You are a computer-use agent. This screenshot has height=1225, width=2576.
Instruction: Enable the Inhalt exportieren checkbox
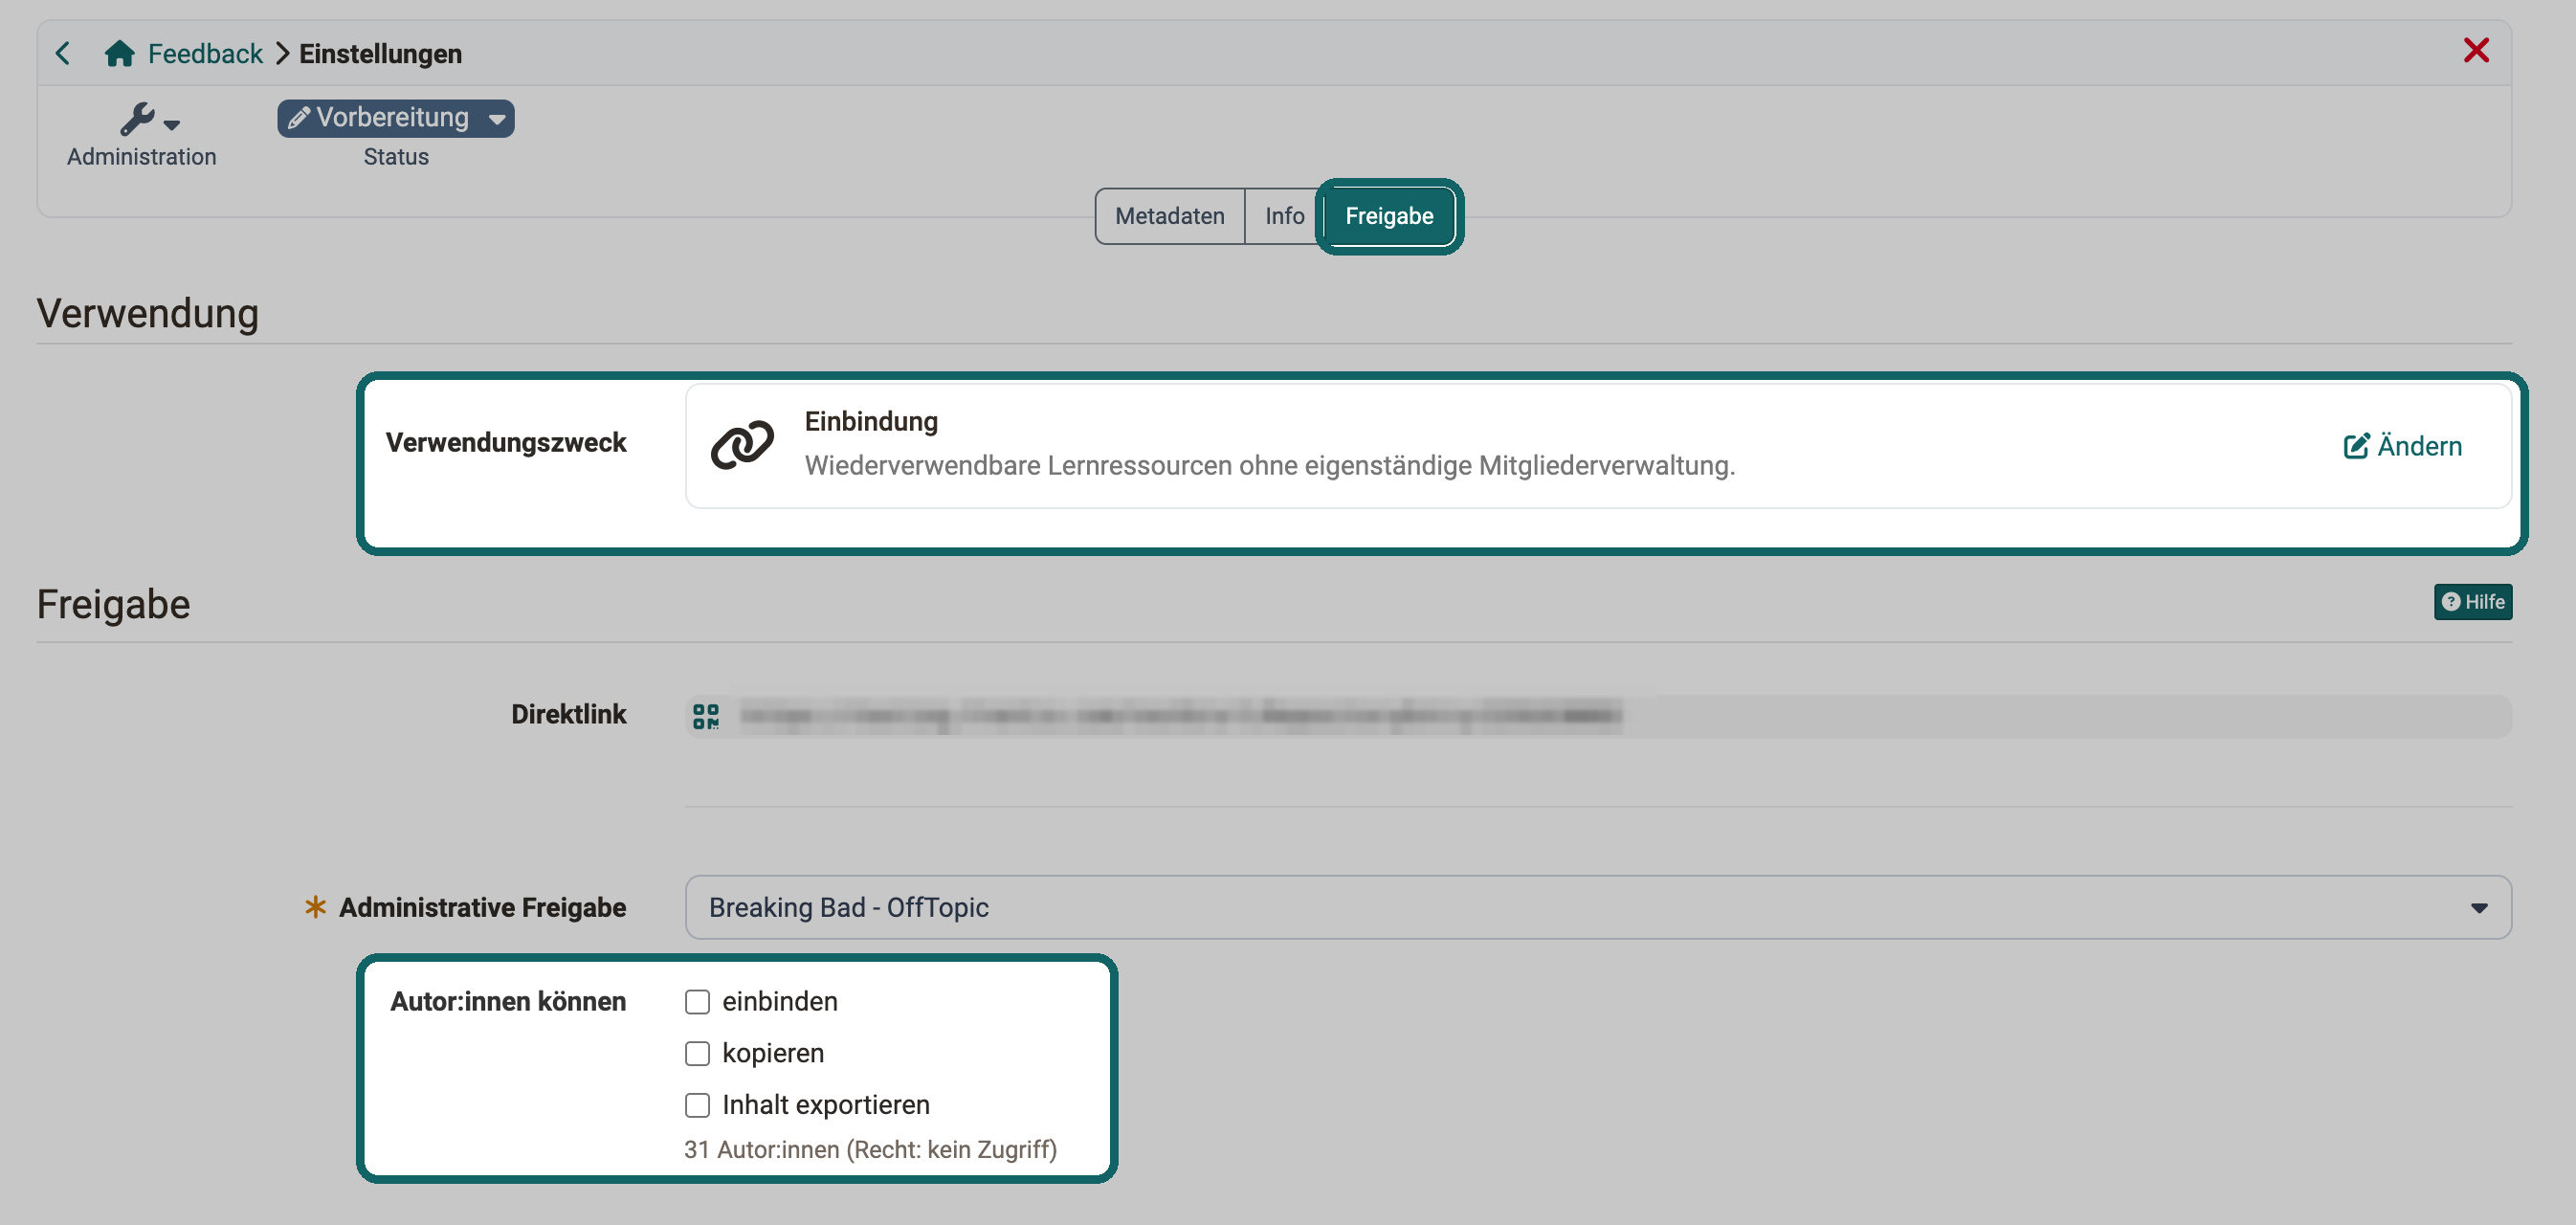(697, 1105)
